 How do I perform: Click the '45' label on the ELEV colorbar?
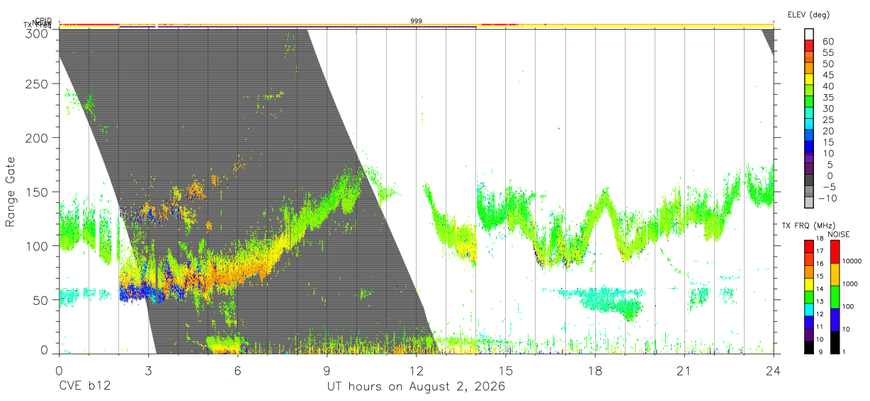[828, 75]
